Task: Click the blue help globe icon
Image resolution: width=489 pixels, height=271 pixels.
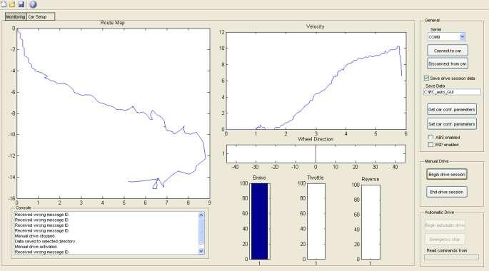Action: click(x=33, y=4)
